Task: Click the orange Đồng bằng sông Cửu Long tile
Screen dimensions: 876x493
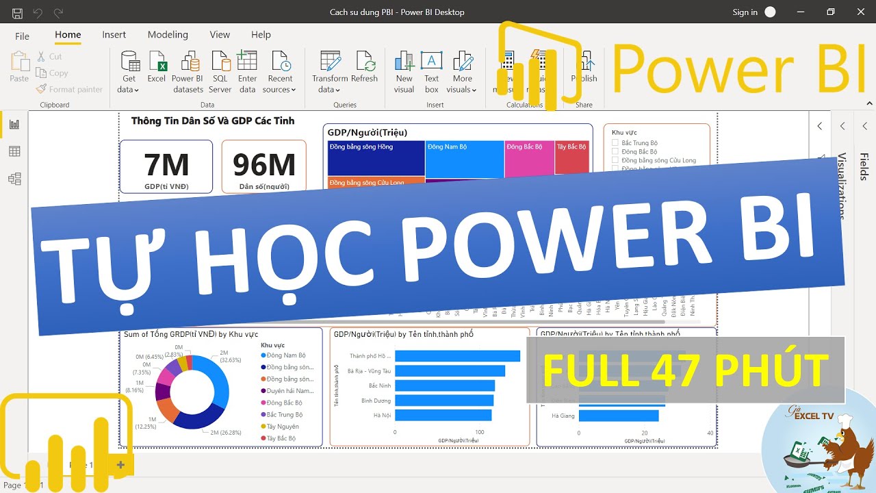Action: [x=376, y=182]
